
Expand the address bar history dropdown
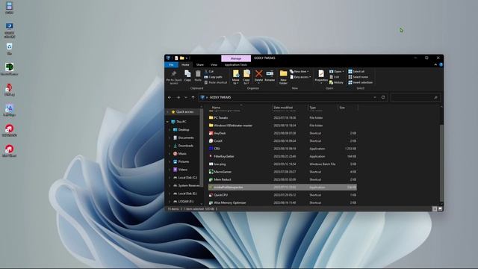point(375,97)
